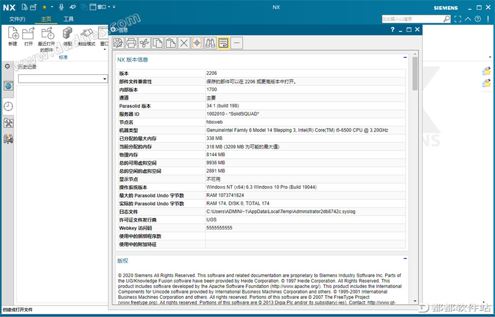Image resolution: width=495 pixels, height=317 pixels.
Task: Open the roles sidebar tab icon
Action: 8,139
